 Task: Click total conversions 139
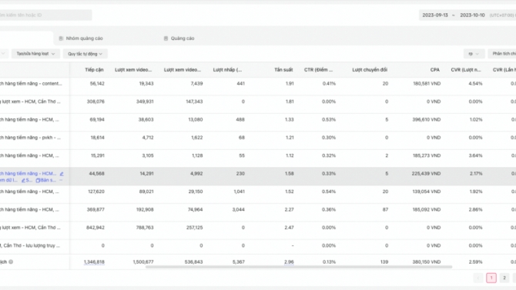pyautogui.click(x=384, y=262)
